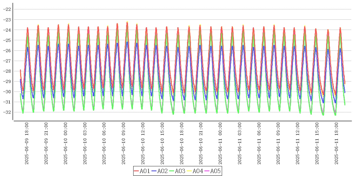Click the 2025-06-10 09:00 time axis label
This screenshot has height=176, width=355.
[124, 143]
